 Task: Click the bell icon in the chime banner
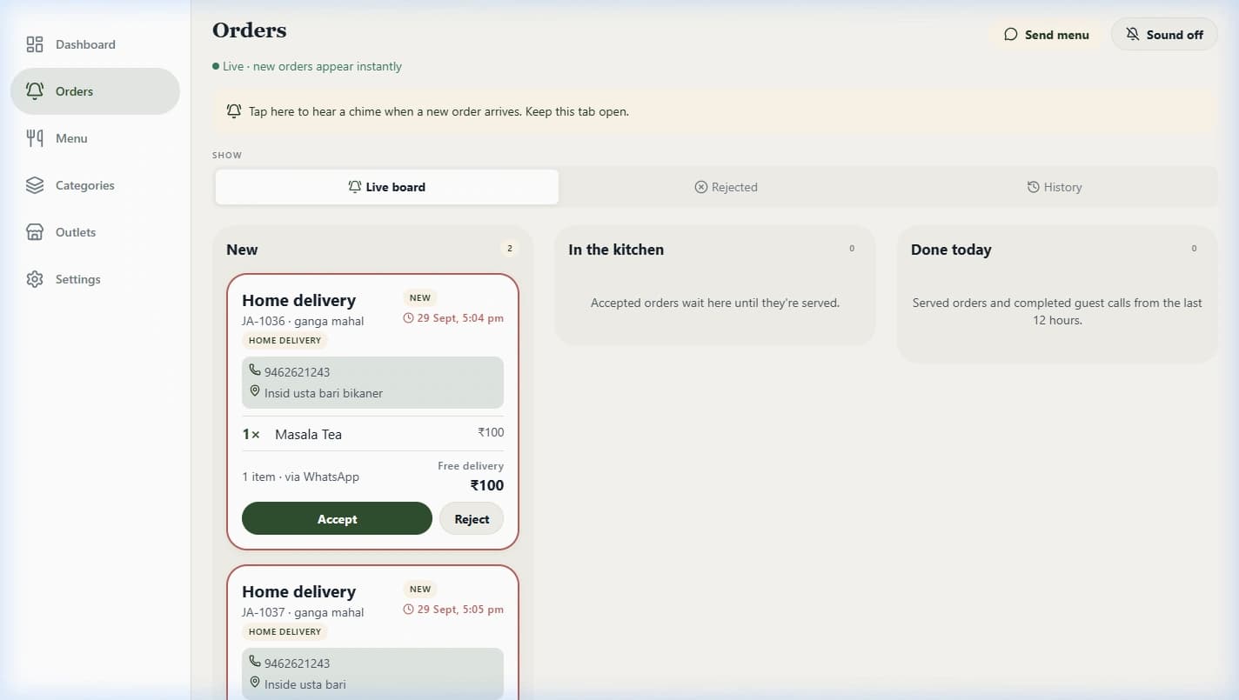(234, 111)
